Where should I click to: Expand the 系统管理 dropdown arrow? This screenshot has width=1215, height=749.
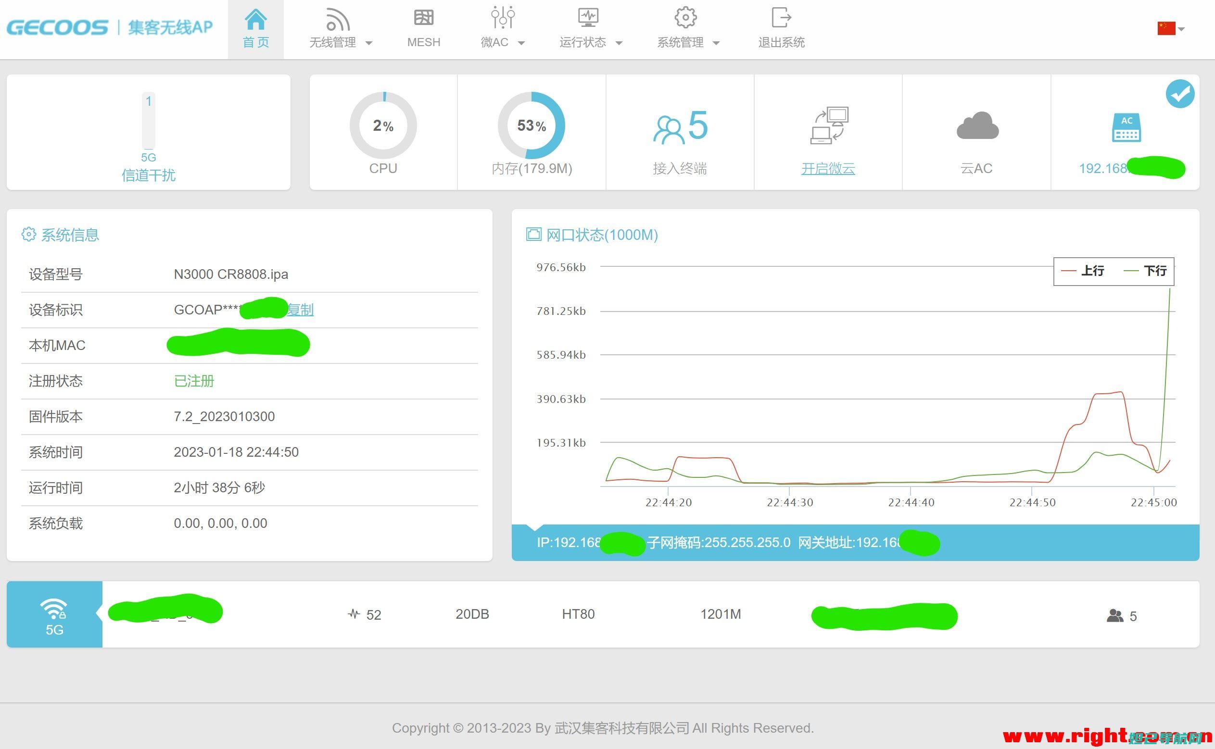[716, 43]
